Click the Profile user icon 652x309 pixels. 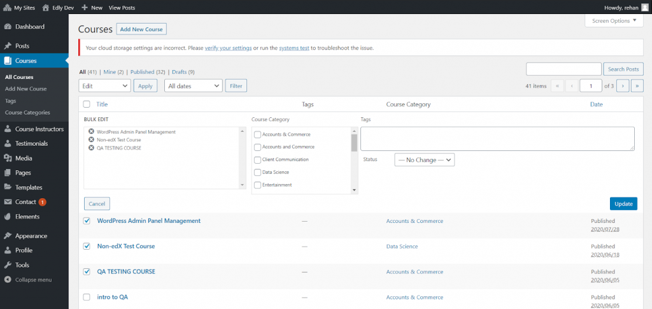tap(8, 250)
